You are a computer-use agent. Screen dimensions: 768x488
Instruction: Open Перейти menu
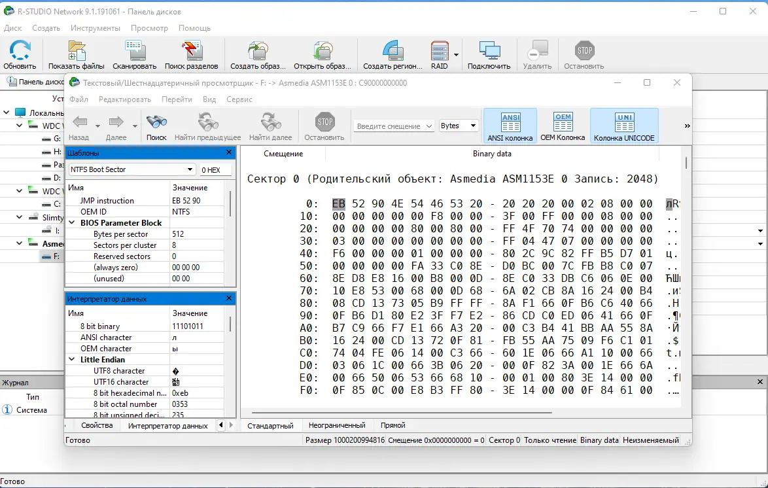(x=177, y=99)
